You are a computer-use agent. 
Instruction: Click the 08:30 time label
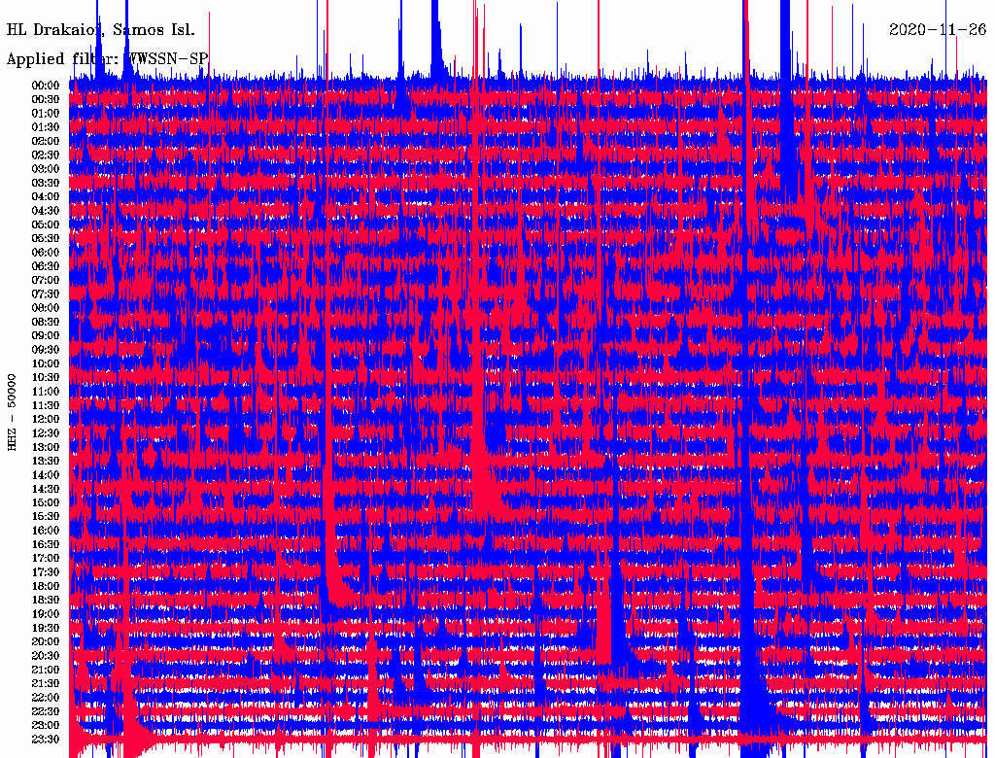pos(46,322)
